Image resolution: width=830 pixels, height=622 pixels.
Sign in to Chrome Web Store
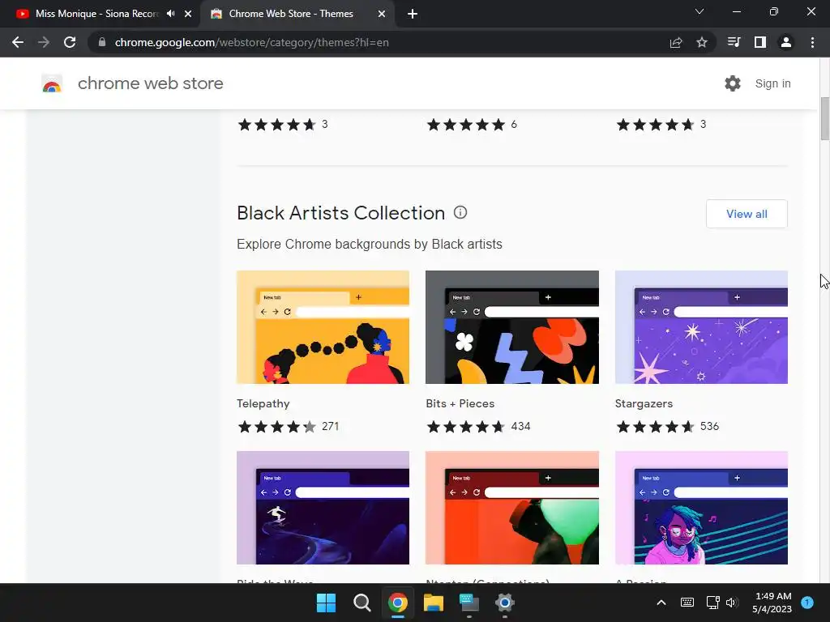click(x=772, y=83)
